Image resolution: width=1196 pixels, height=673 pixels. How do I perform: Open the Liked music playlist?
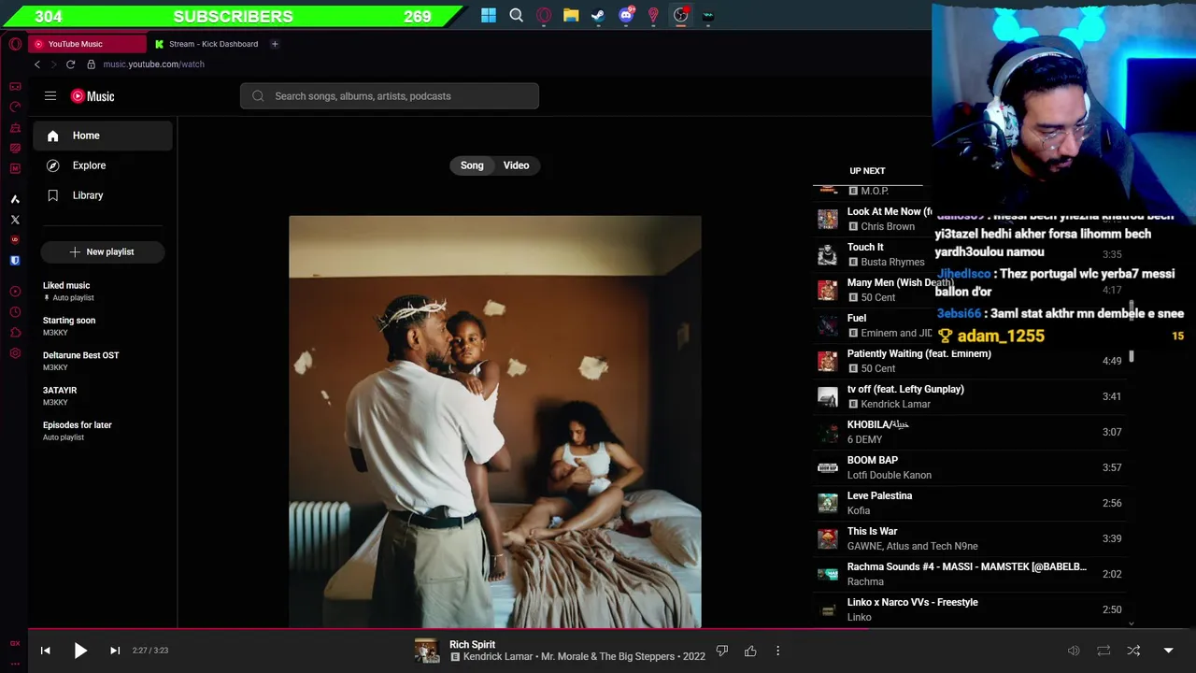[x=103, y=291]
